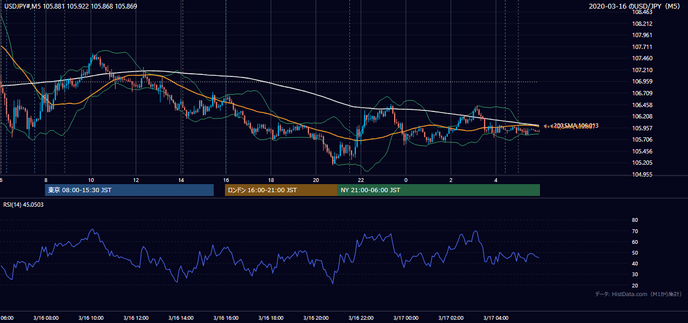This screenshot has width=688, height=323.
Task: Select the 108.463 price axis label
Action: [x=643, y=12]
